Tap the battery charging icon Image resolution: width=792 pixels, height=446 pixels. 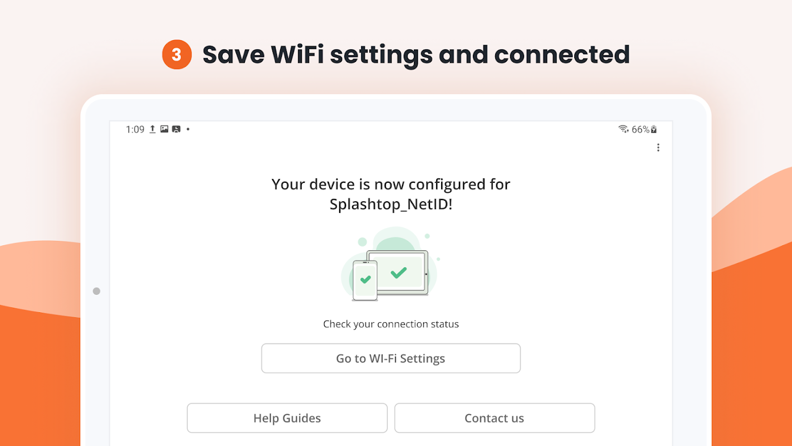654,129
